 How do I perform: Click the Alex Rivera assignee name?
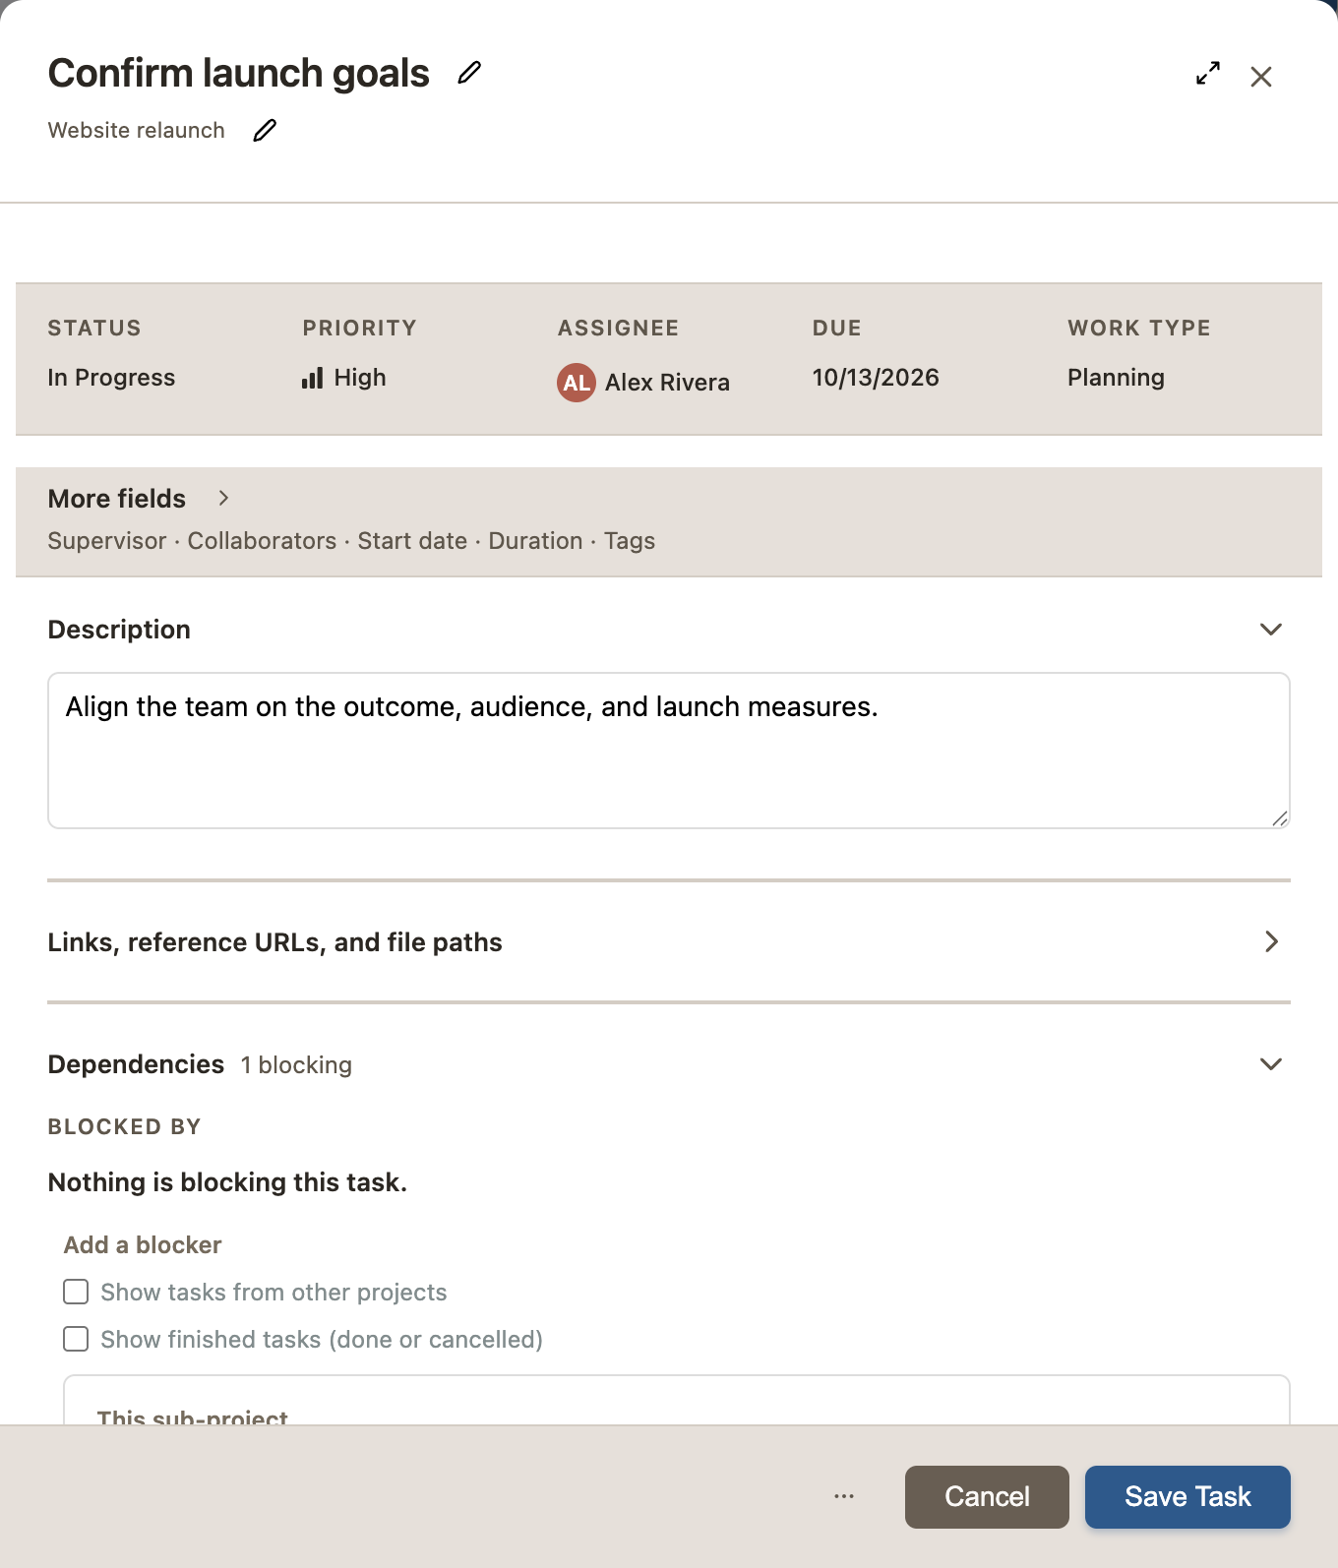[x=667, y=383]
